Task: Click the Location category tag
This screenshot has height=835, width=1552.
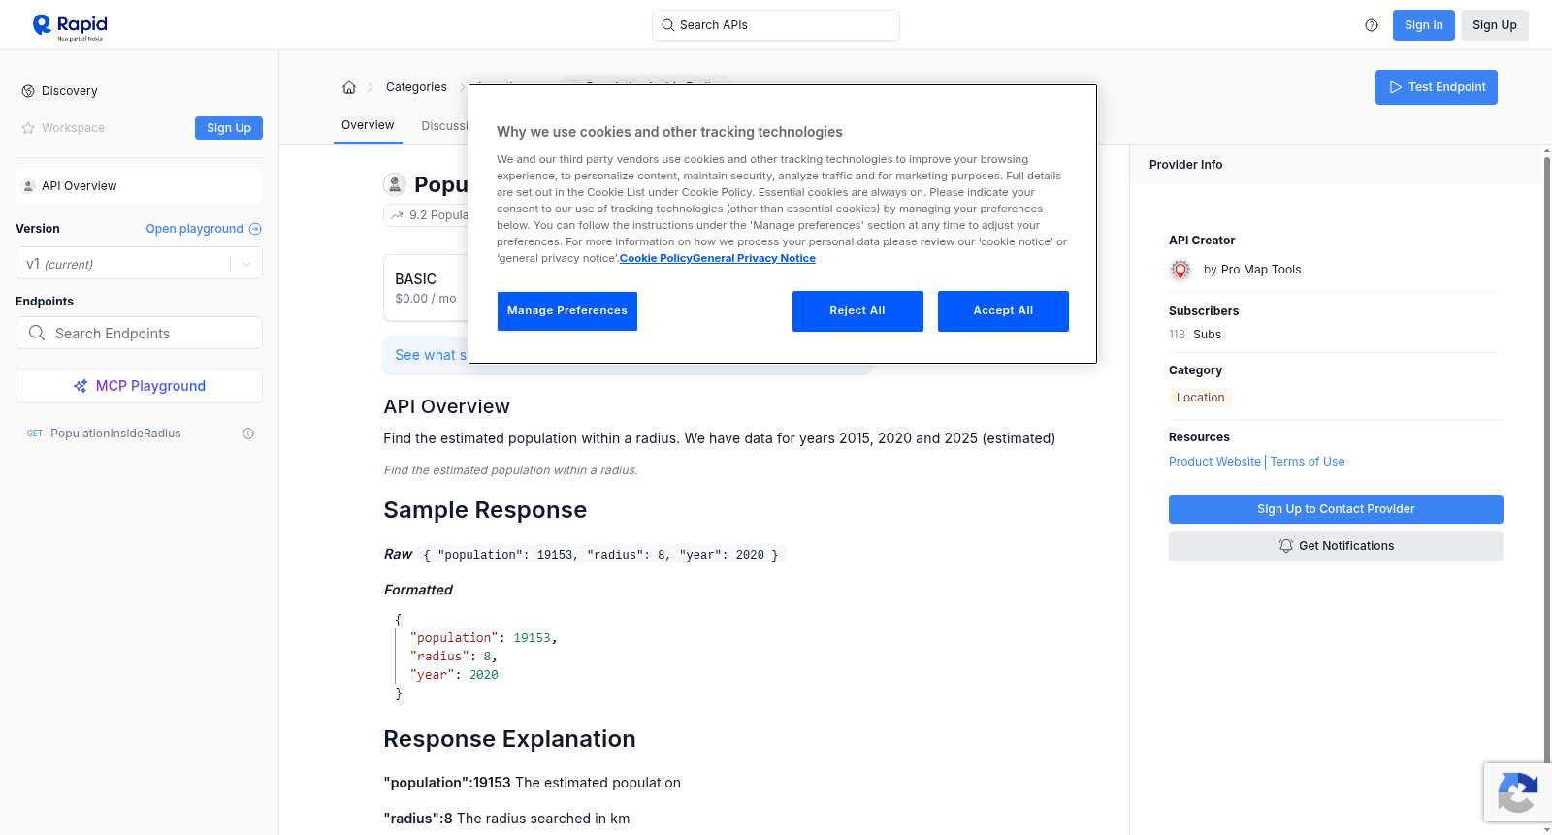Action: [1200, 398]
